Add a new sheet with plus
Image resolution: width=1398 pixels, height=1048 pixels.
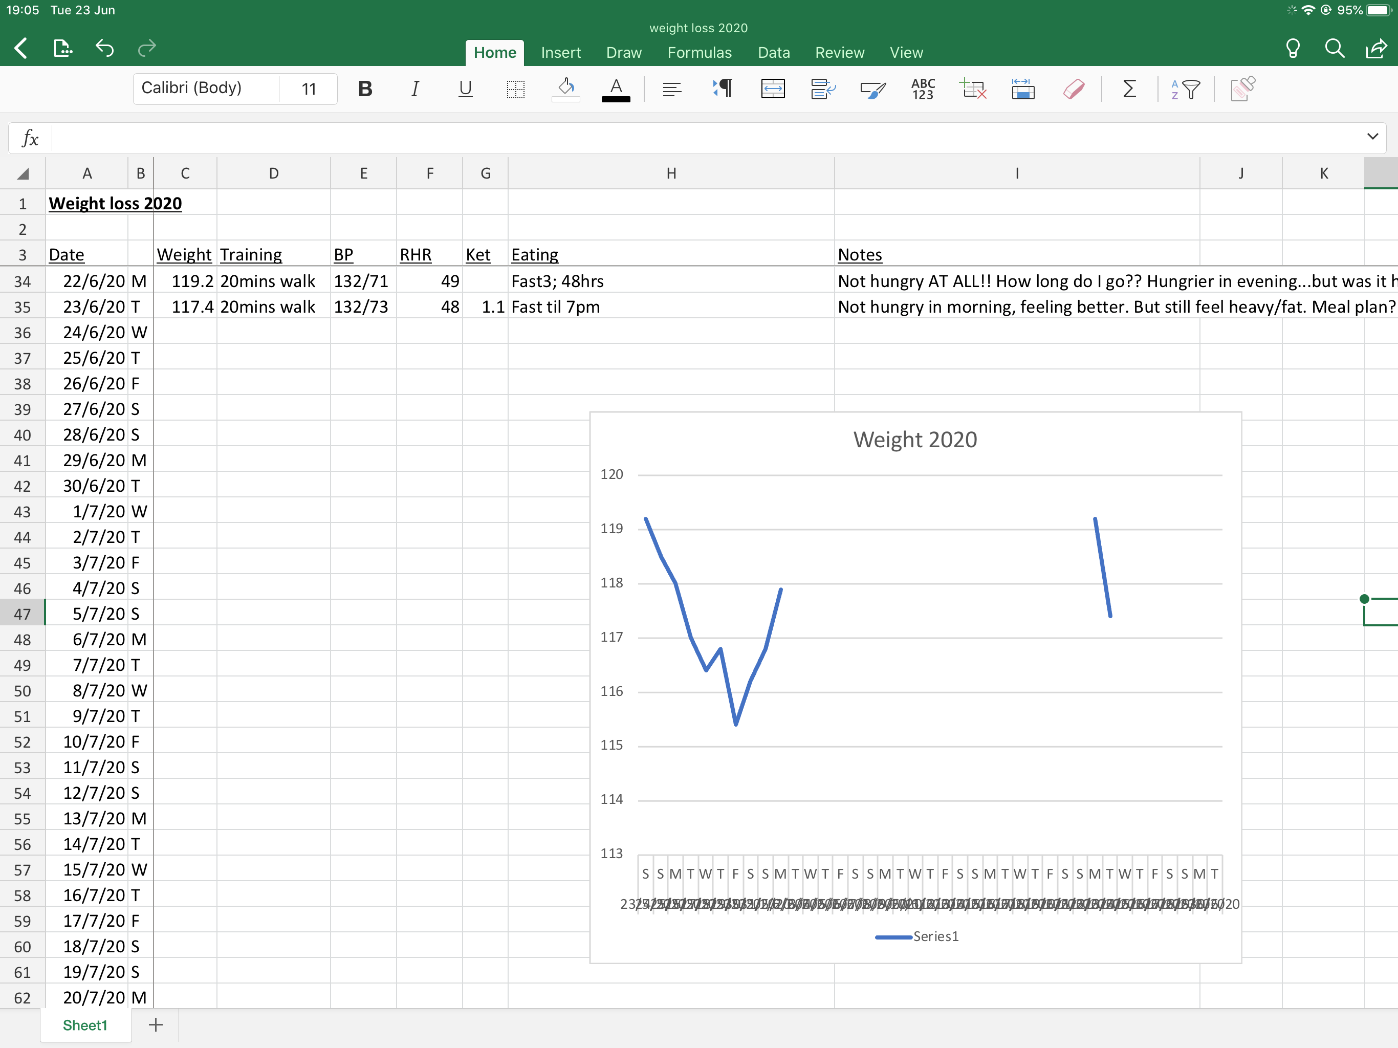click(x=156, y=1025)
